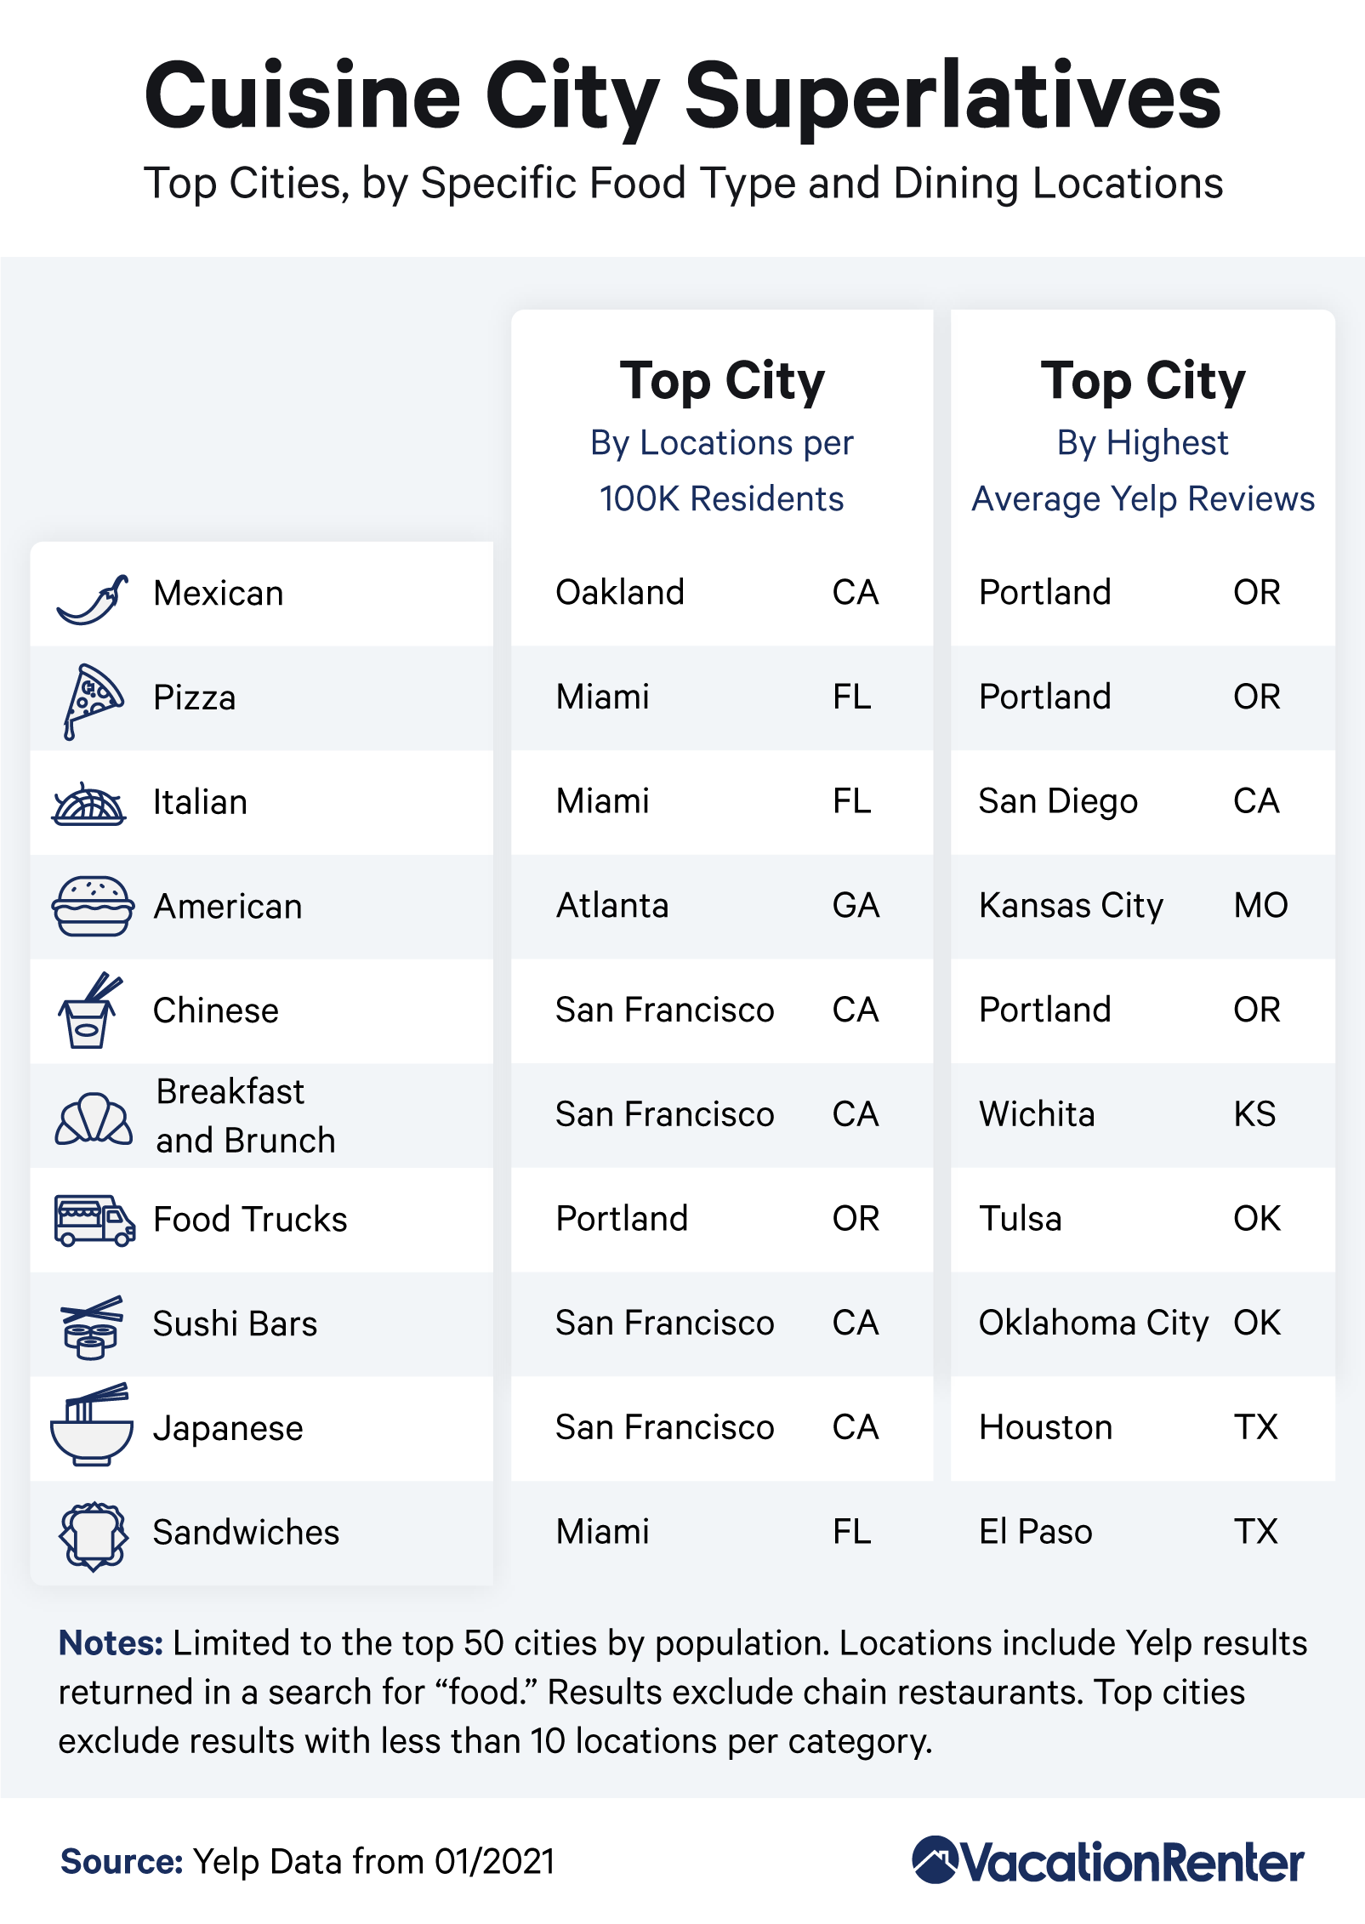
Task: Click the Source Yelp Data text
Action: coord(308,1861)
